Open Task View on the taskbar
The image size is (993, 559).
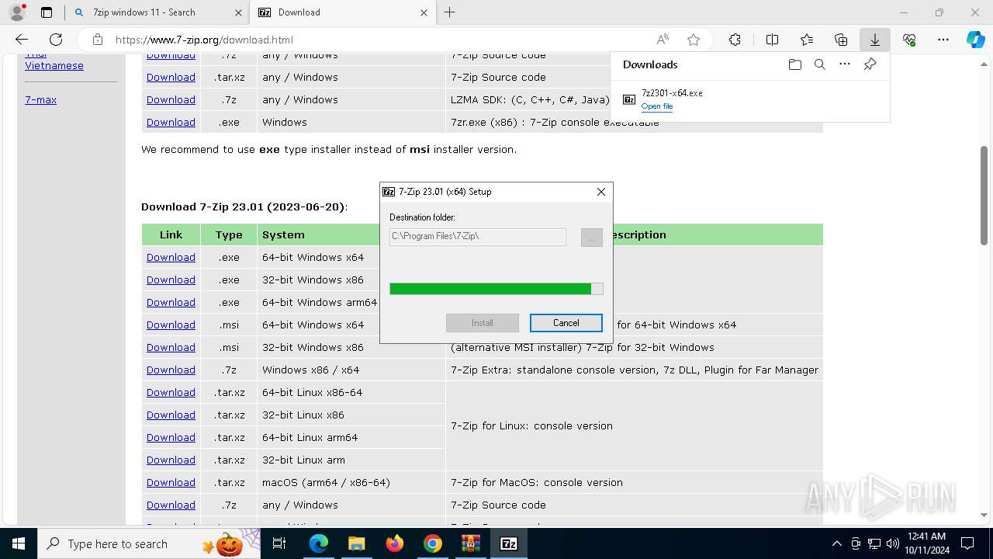pos(279,543)
